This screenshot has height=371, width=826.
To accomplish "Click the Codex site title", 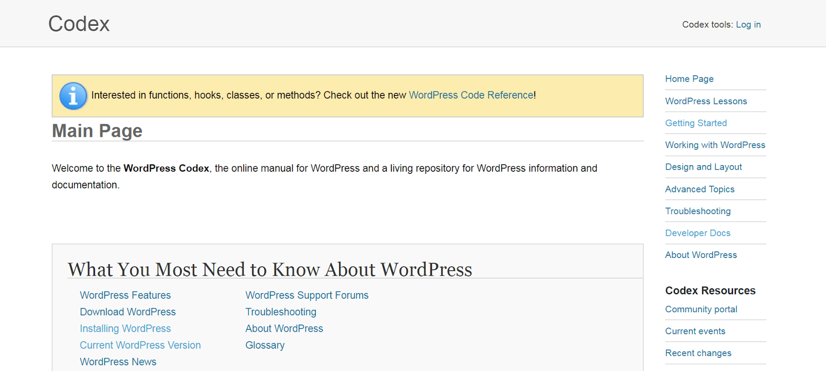I will point(79,24).
